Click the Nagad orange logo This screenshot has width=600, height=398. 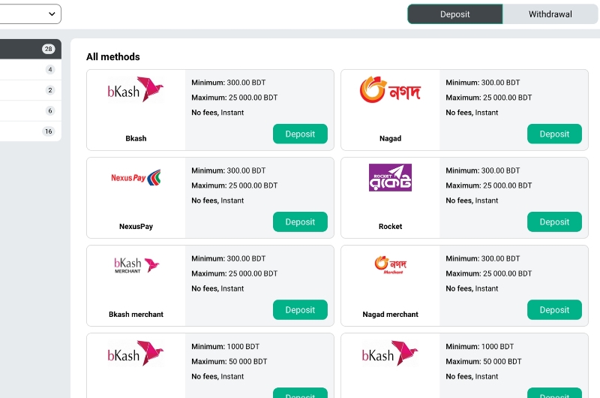click(x=390, y=89)
